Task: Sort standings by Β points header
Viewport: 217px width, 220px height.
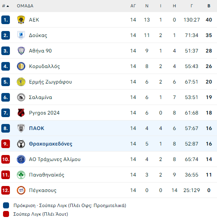Action: click(209, 6)
